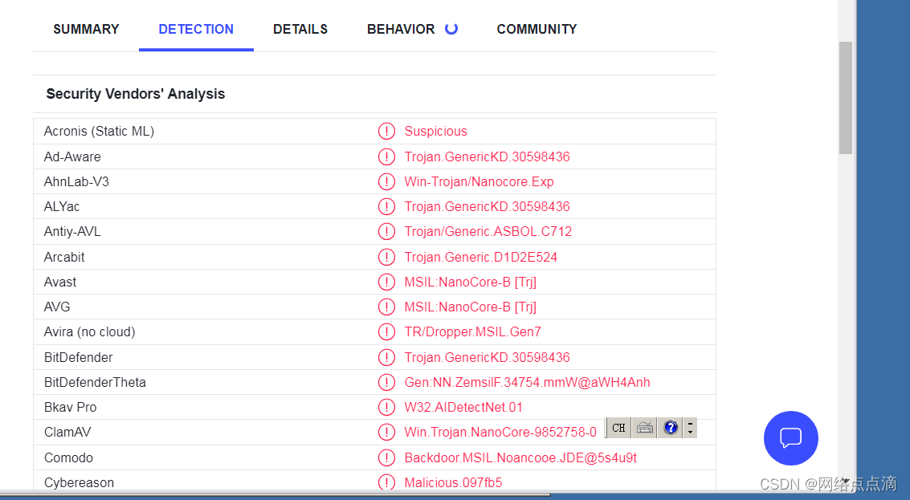Go to the COMMUNITY tab
910x500 pixels.
pyautogui.click(x=537, y=29)
